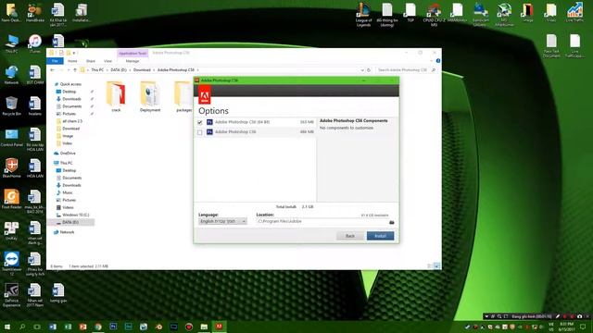Open the notification center icon
The width and height of the screenshot is (593, 333).
tap(583, 327)
